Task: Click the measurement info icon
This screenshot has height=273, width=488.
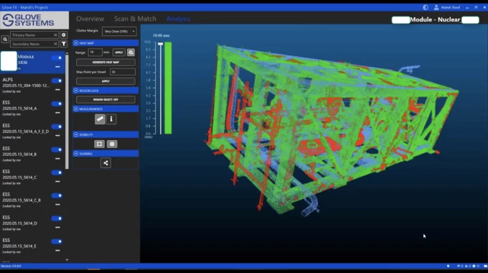Action: click(x=111, y=119)
